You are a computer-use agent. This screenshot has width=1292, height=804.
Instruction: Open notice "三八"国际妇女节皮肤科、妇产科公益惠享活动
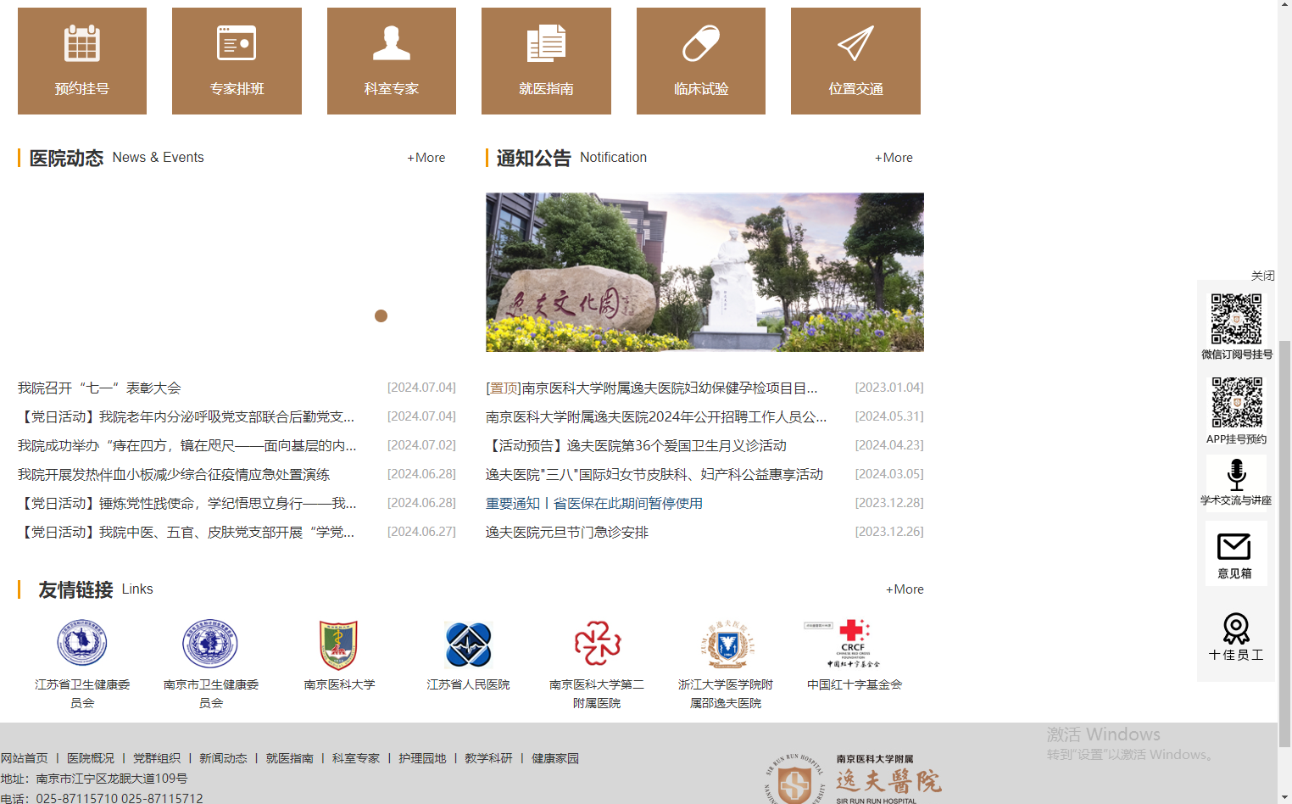[x=654, y=474]
